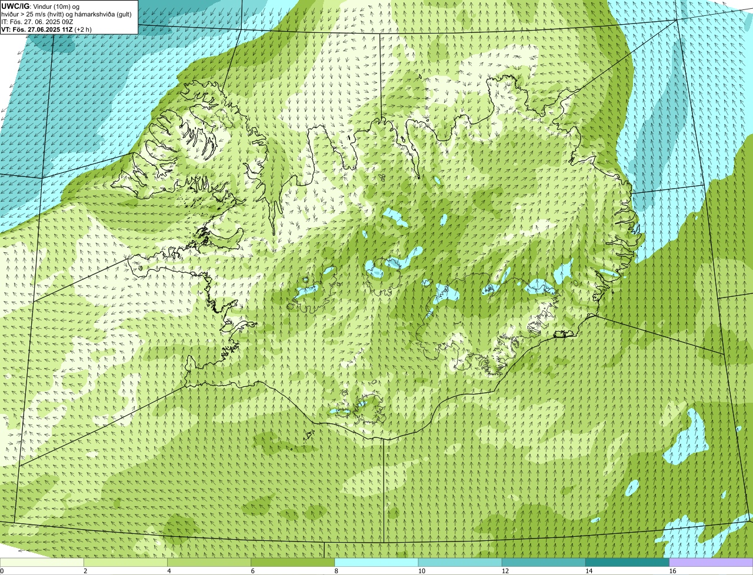
Task: Click the legend scale label '8'
Action: coord(336,571)
